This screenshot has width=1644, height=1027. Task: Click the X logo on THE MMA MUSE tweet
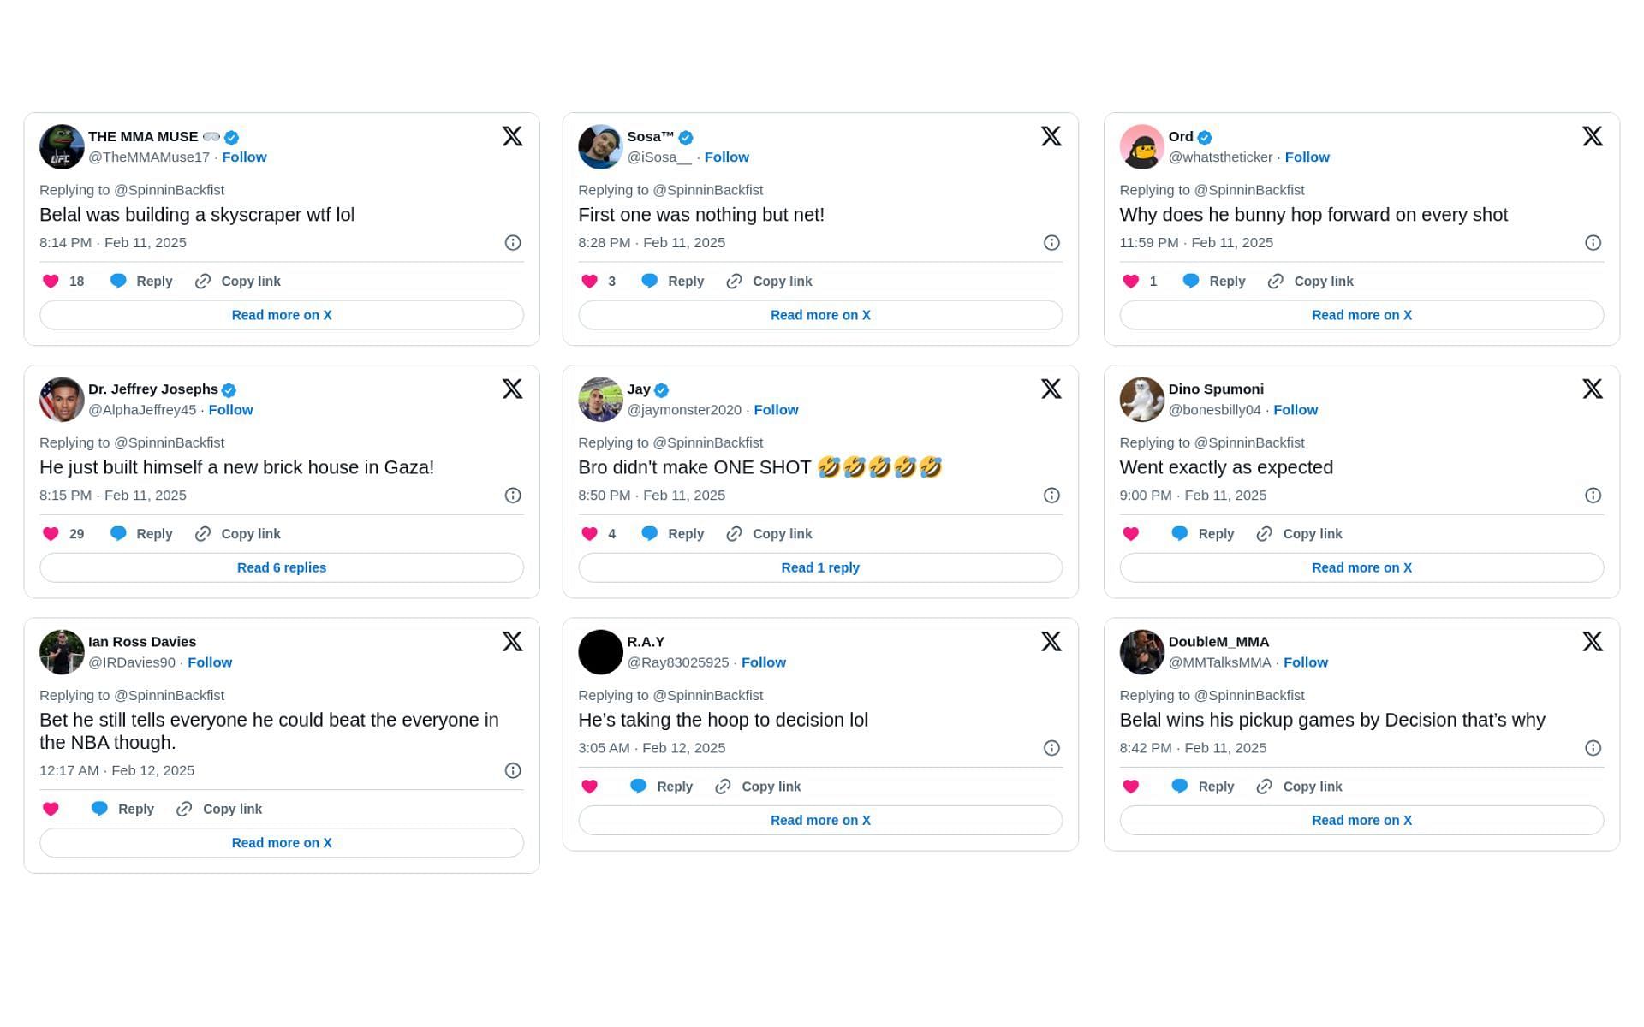pyautogui.click(x=511, y=136)
